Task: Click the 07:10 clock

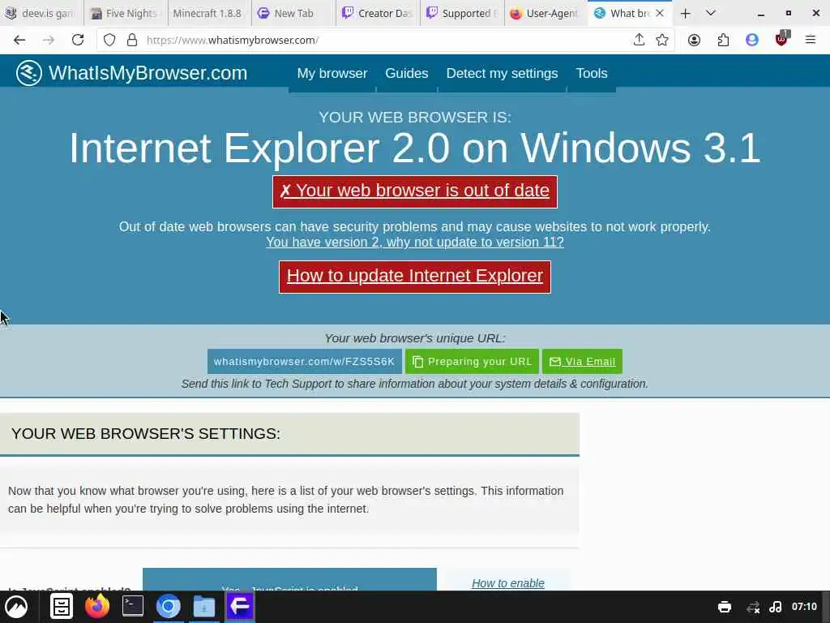Action: pos(804,607)
